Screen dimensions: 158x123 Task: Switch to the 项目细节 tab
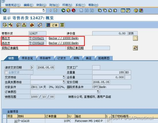pyautogui.click(x=45, y=58)
